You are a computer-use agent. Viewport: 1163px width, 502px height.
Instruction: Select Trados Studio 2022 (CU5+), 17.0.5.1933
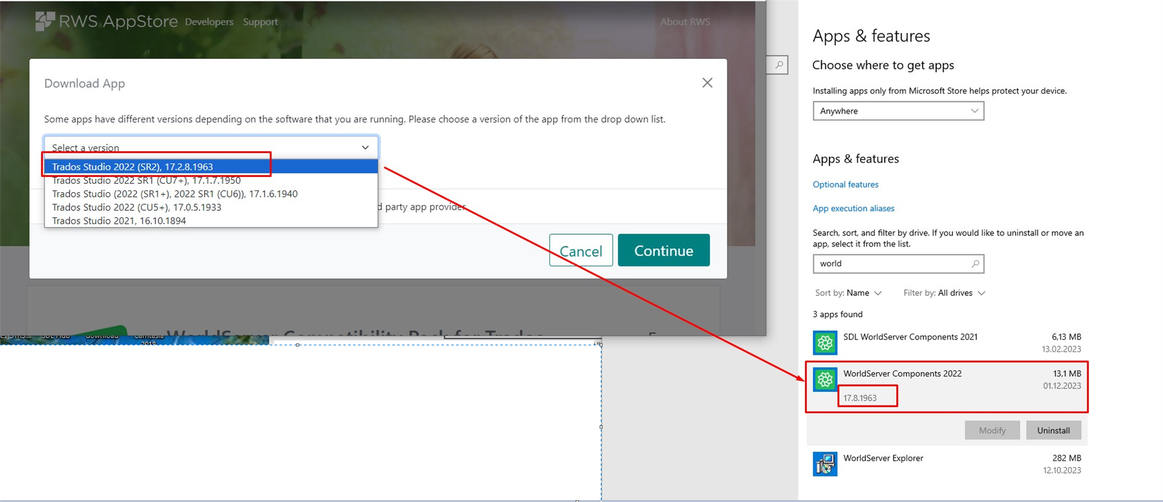click(211, 207)
